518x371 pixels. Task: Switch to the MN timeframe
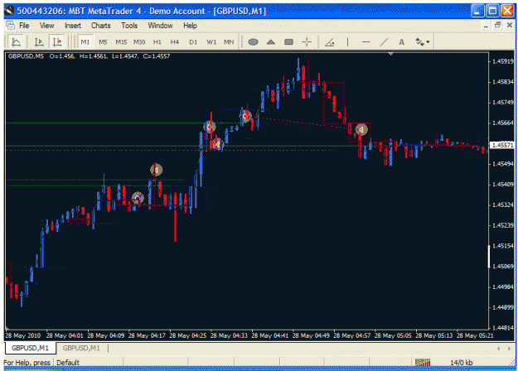pos(229,42)
